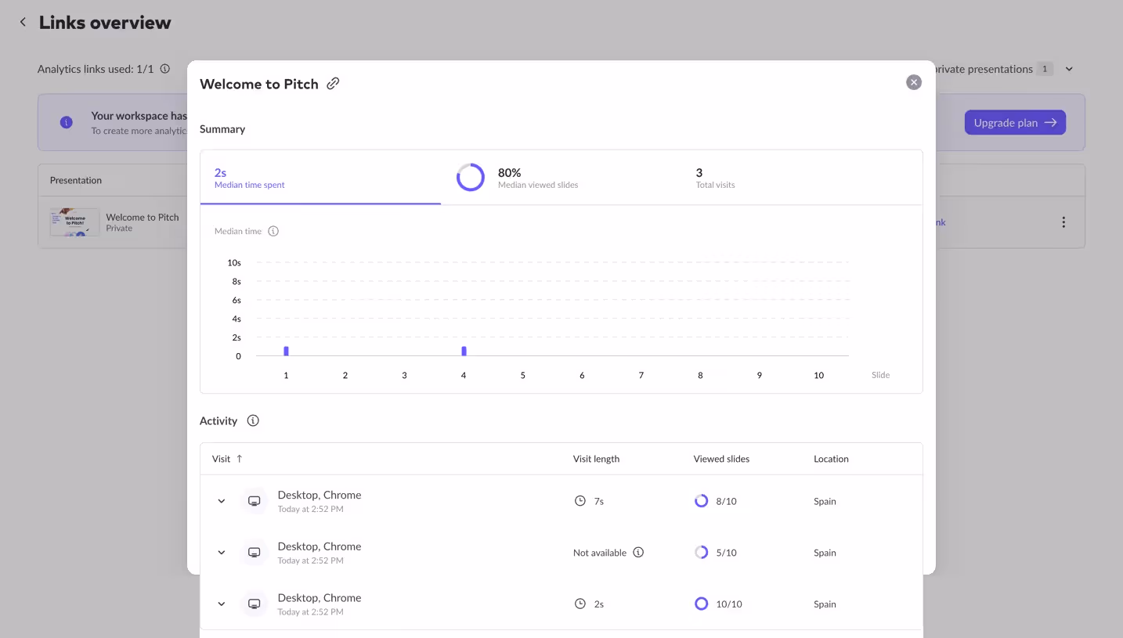Screen dimensions: 1123x638
Task: Click the blue link on the presentation row
Action: 937,222
